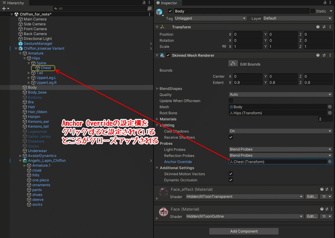Click the Materials size field showing 2

pos(325,119)
